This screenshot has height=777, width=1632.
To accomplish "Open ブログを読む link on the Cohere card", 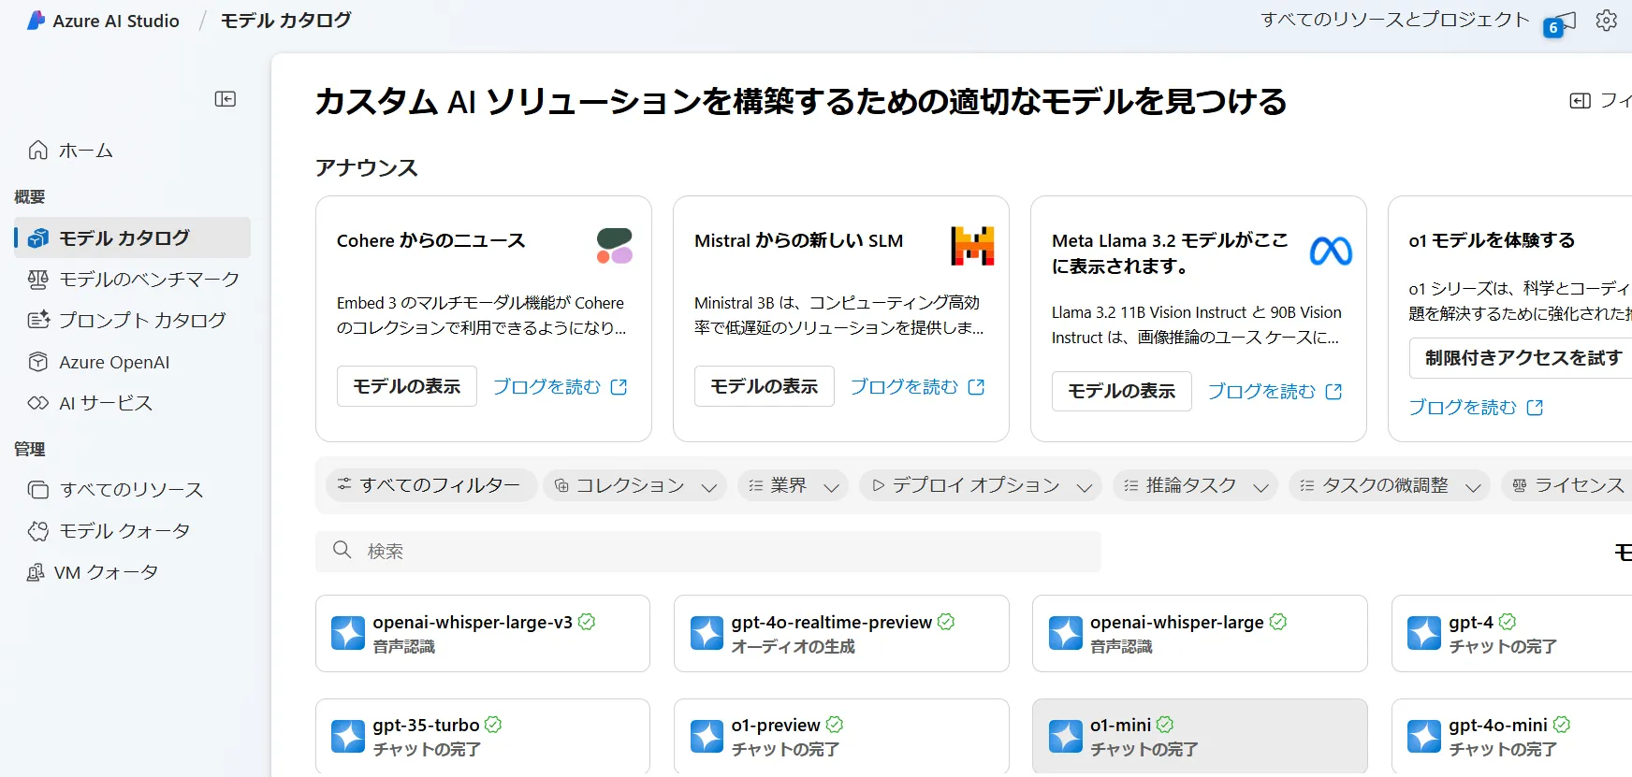I will coord(560,386).
